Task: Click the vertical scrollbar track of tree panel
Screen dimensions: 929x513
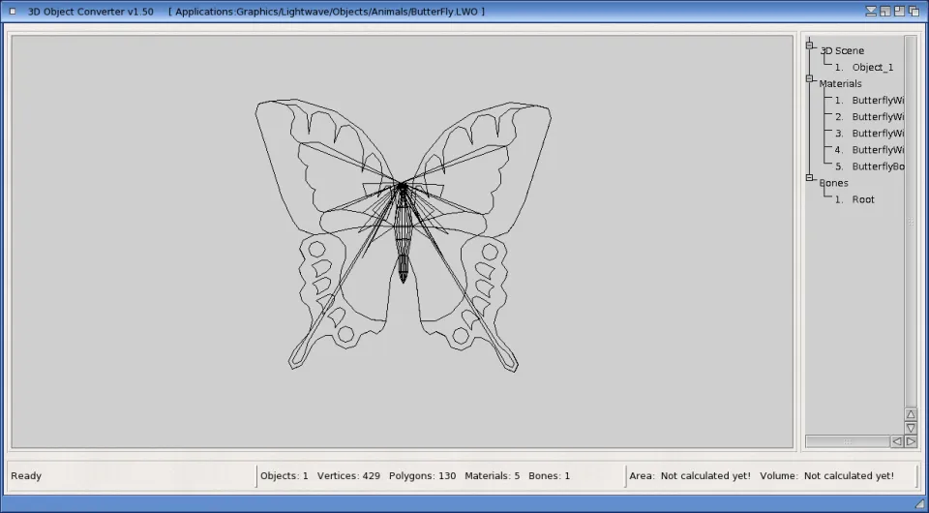Action: 911,221
